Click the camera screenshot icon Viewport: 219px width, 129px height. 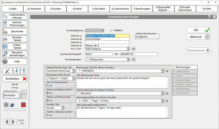coord(6,105)
